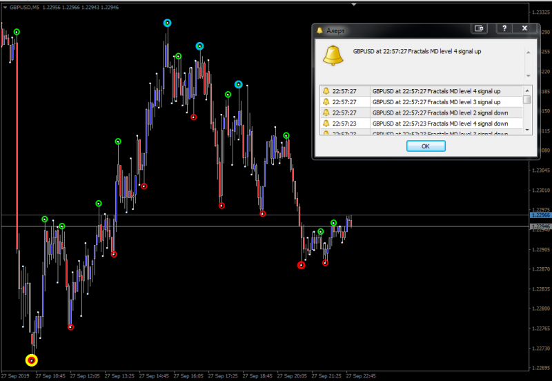Click the up arrow of the alert message box
The height and width of the screenshot is (381, 552).
point(528,52)
